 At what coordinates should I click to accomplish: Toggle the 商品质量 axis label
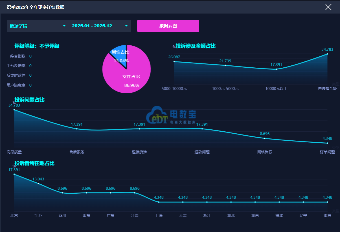click(x=14, y=152)
